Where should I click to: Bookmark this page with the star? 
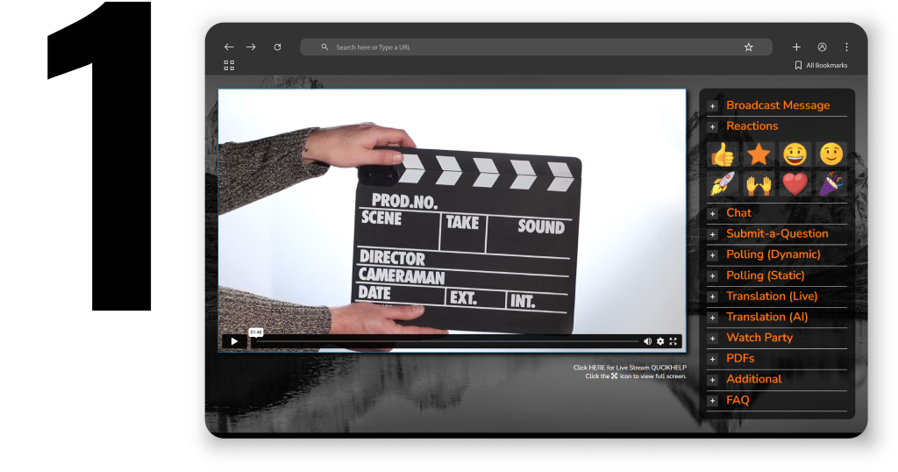pyautogui.click(x=748, y=47)
